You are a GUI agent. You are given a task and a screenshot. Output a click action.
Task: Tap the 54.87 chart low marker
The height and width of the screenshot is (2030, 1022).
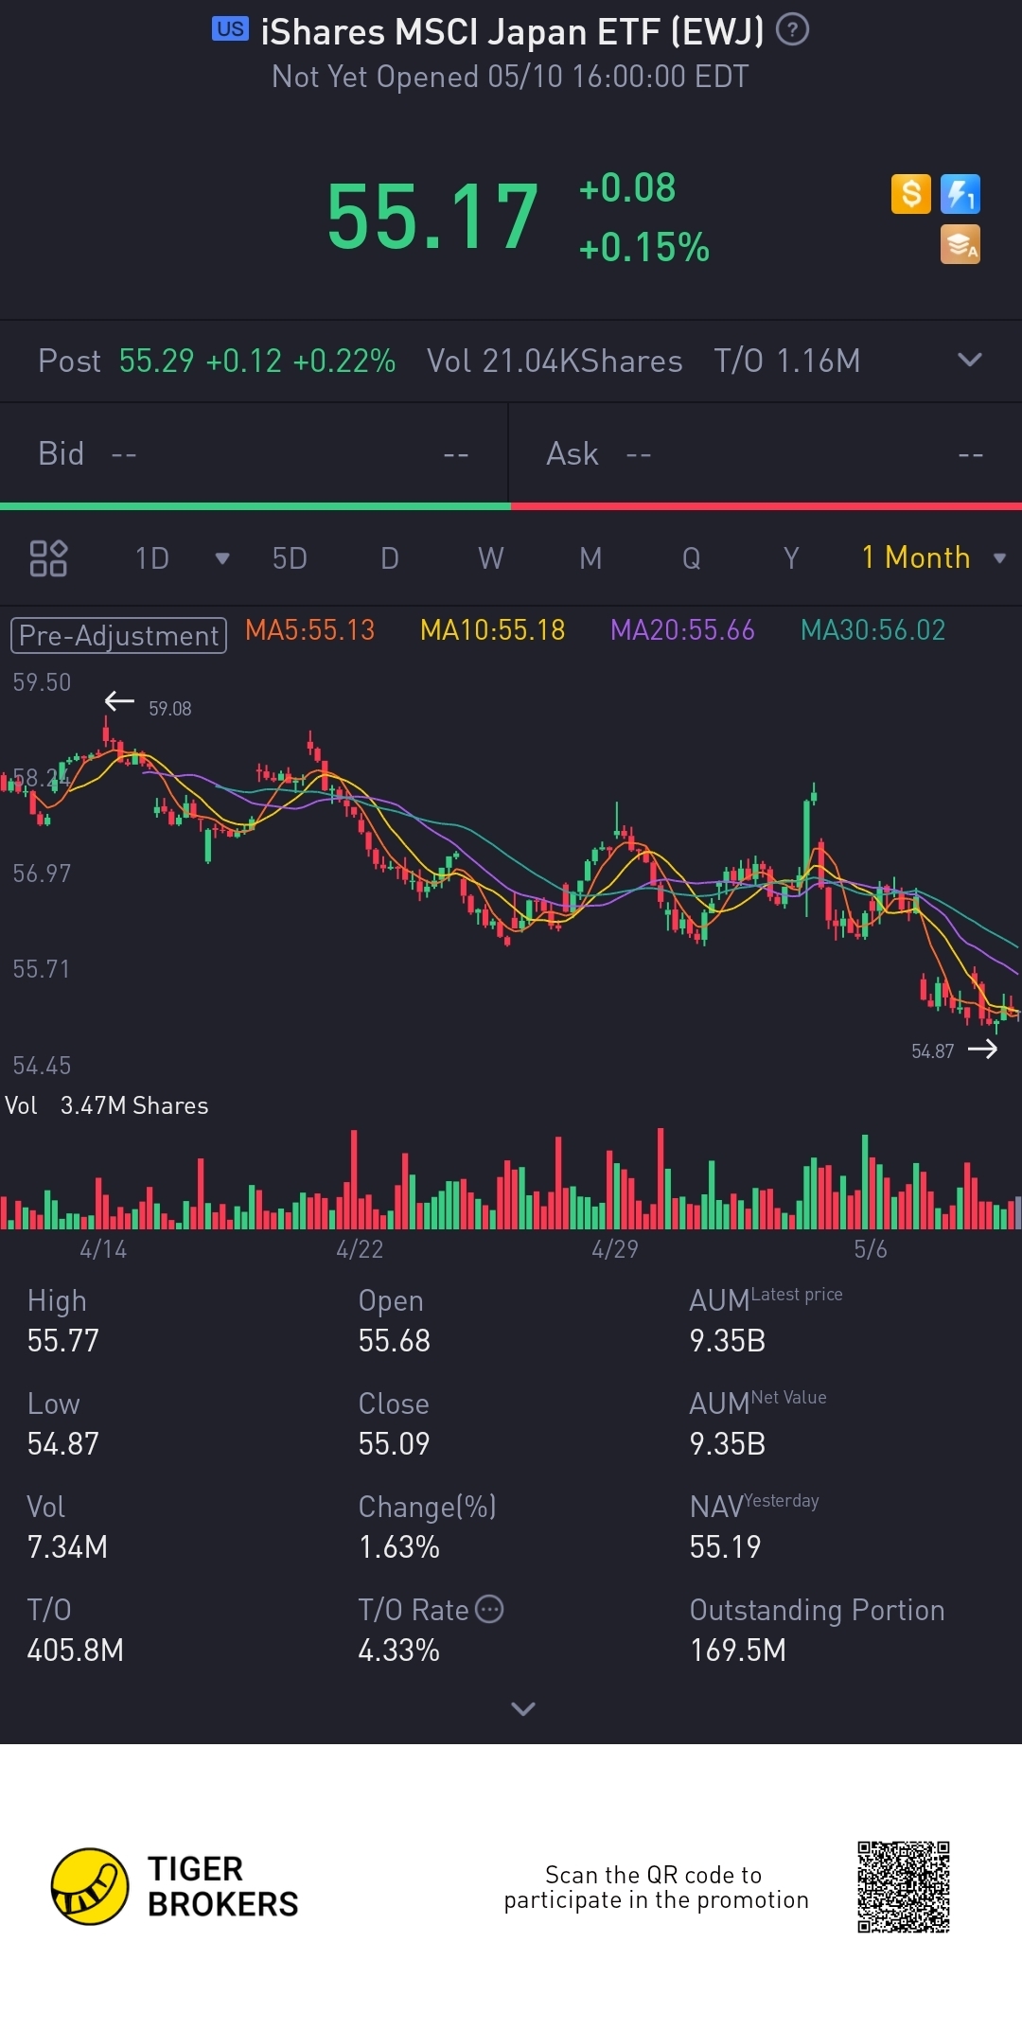point(932,1050)
